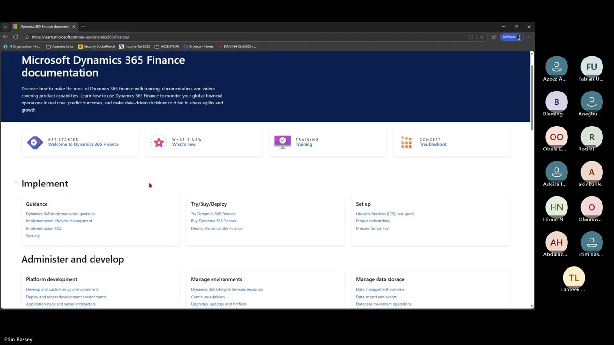614x345 pixels.
Task: Open Dynamics 365 Lifecycle Services resources link
Action: [227, 289]
